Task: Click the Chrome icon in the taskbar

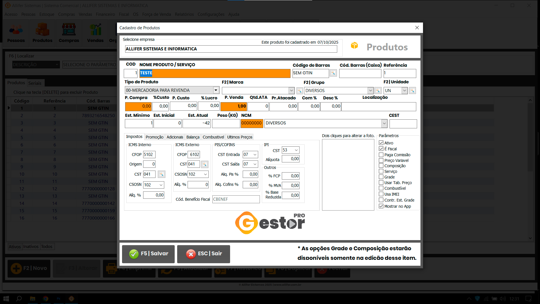Action: 46,299
